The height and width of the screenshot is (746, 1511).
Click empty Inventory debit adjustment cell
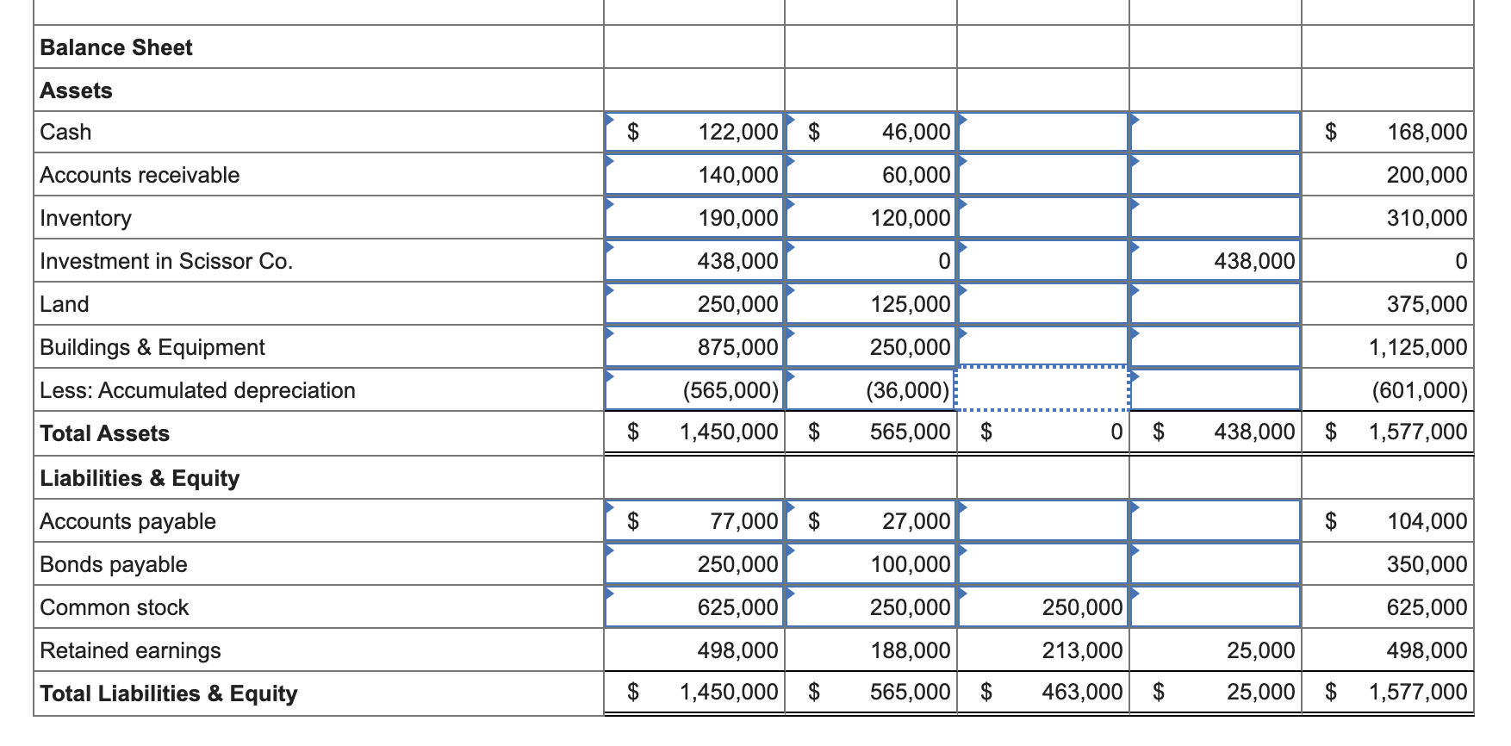tap(1042, 218)
